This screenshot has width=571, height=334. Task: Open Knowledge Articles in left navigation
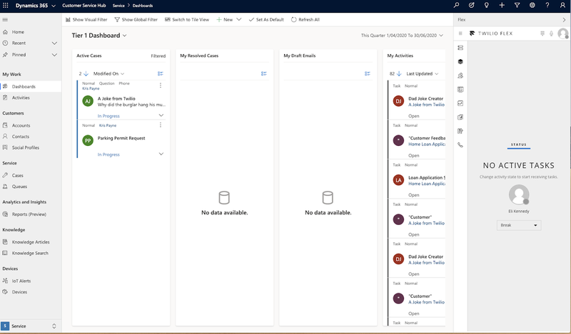click(x=31, y=242)
